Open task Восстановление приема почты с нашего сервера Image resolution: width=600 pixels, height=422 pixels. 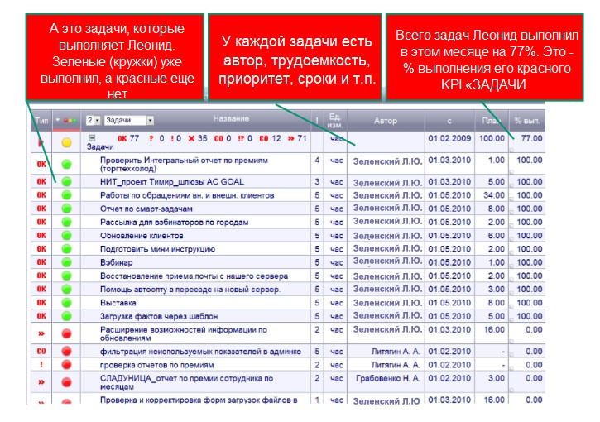tap(194, 276)
